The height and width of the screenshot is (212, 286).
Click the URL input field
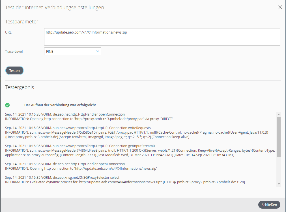162,37
